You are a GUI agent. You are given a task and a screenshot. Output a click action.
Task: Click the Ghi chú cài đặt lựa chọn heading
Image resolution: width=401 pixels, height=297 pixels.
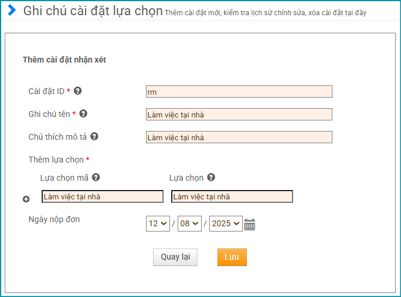coord(93,11)
